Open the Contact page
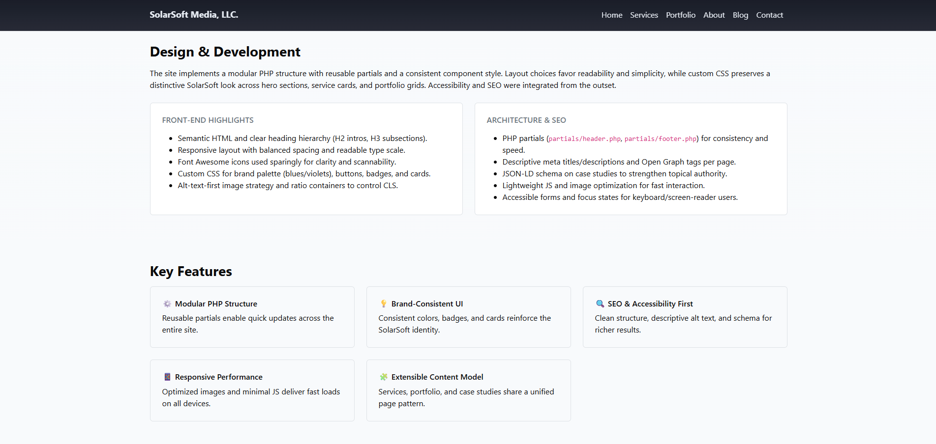The image size is (936, 444). click(x=769, y=15)
